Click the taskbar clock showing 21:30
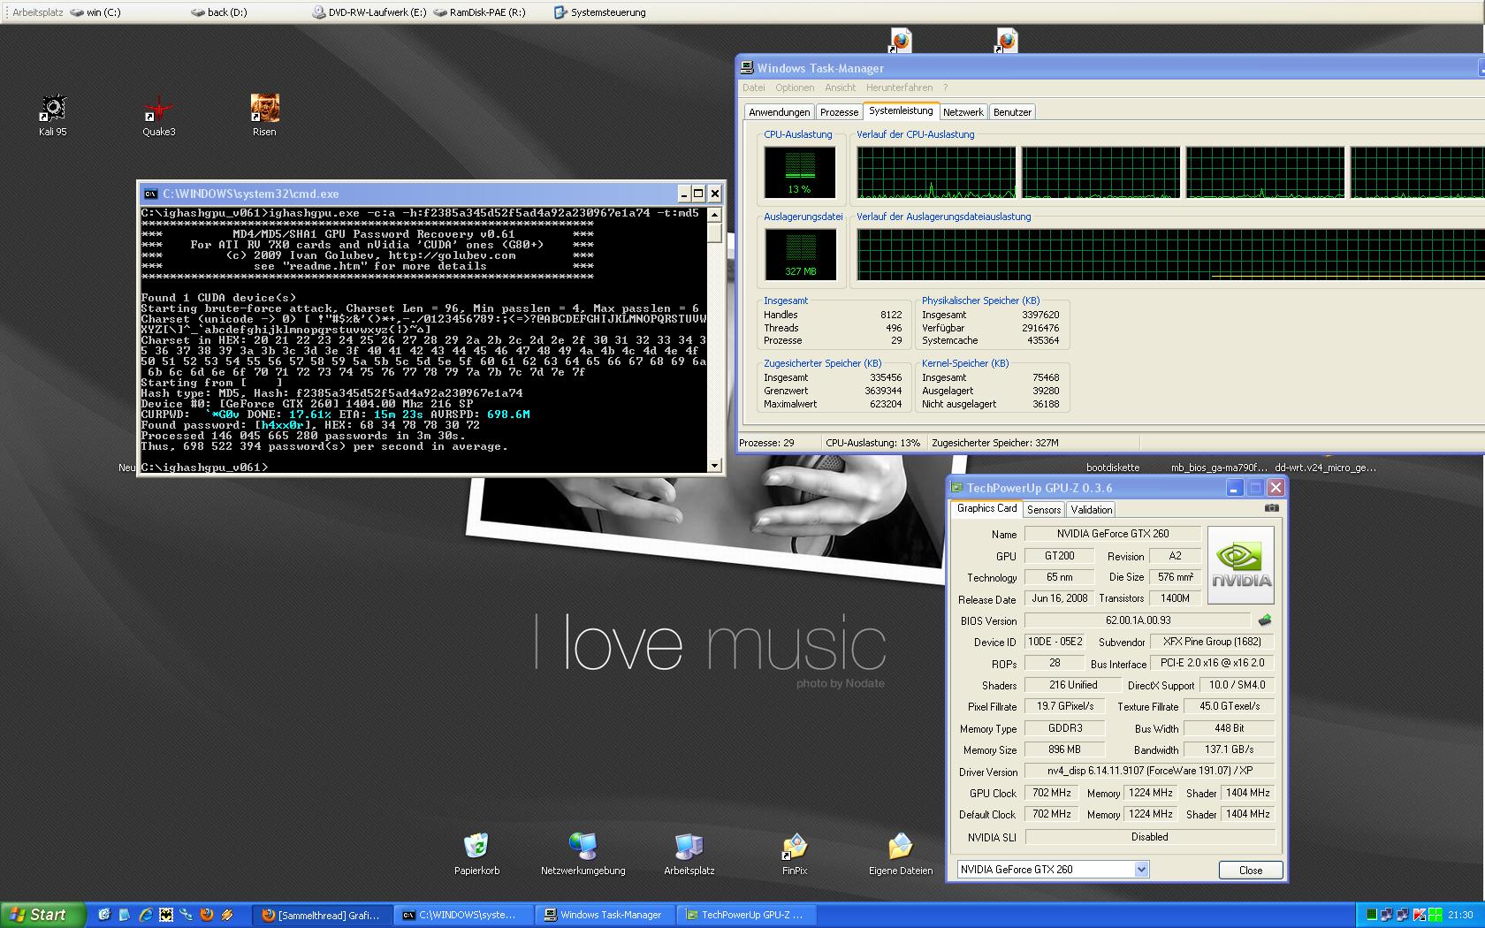Viewport: 1485px width, 928px height. [x=1460, y=915]
